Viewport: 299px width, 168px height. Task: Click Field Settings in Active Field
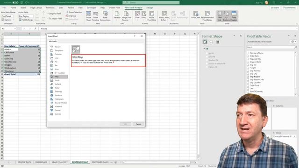click(x=26, y=20)
